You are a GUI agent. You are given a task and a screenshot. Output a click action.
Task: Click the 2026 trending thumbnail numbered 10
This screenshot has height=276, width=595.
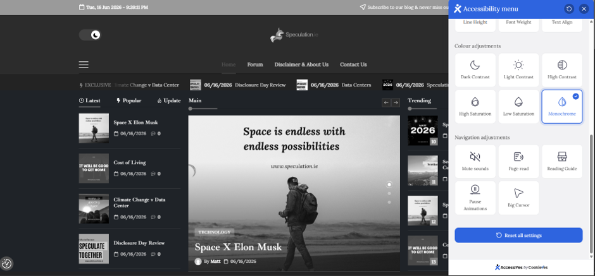[423, 131]
